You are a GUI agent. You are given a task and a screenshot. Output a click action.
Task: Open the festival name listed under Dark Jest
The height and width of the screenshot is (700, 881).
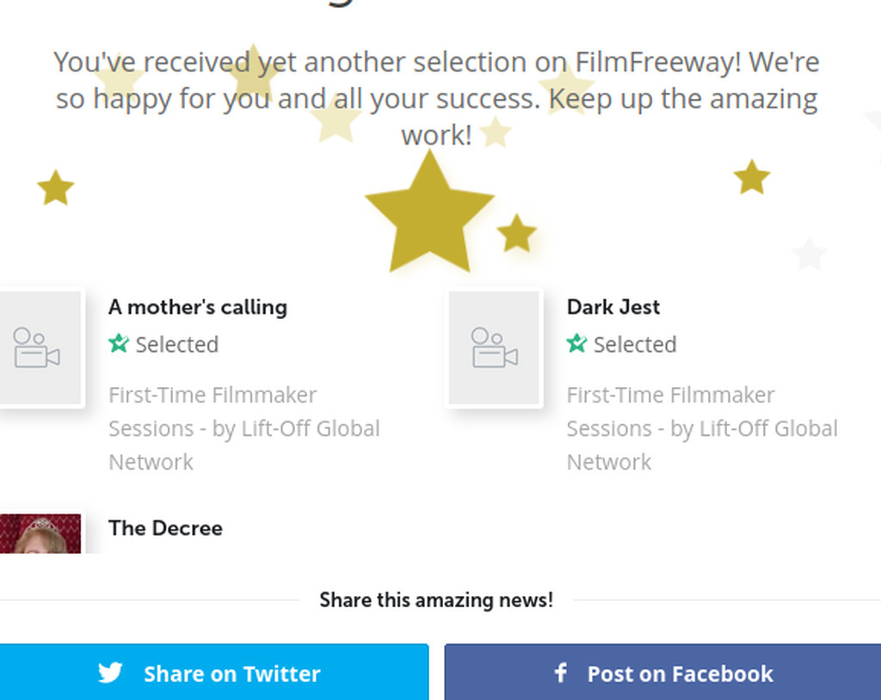tap(701, 428)
